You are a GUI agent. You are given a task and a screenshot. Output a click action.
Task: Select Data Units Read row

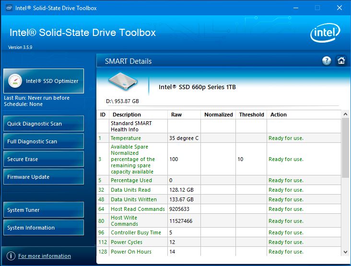[x=219, y=190]
